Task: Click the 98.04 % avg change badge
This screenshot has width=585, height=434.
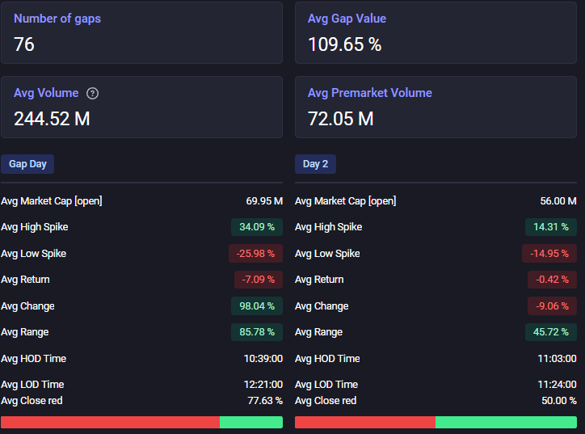Action: (257, 306)
